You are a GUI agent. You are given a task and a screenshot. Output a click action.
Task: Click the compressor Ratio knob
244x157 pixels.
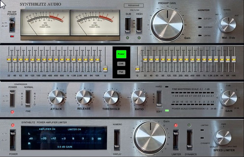tap(139, 97)
